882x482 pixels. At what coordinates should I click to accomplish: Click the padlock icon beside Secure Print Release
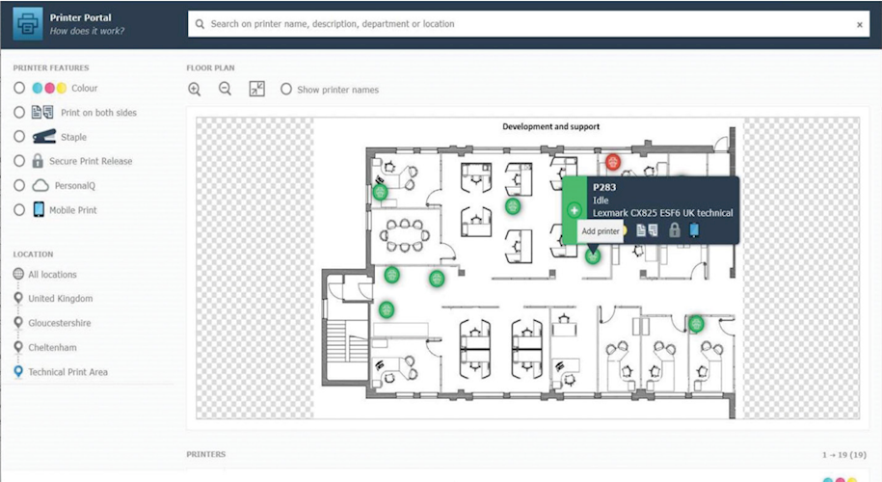coord(38,161)
